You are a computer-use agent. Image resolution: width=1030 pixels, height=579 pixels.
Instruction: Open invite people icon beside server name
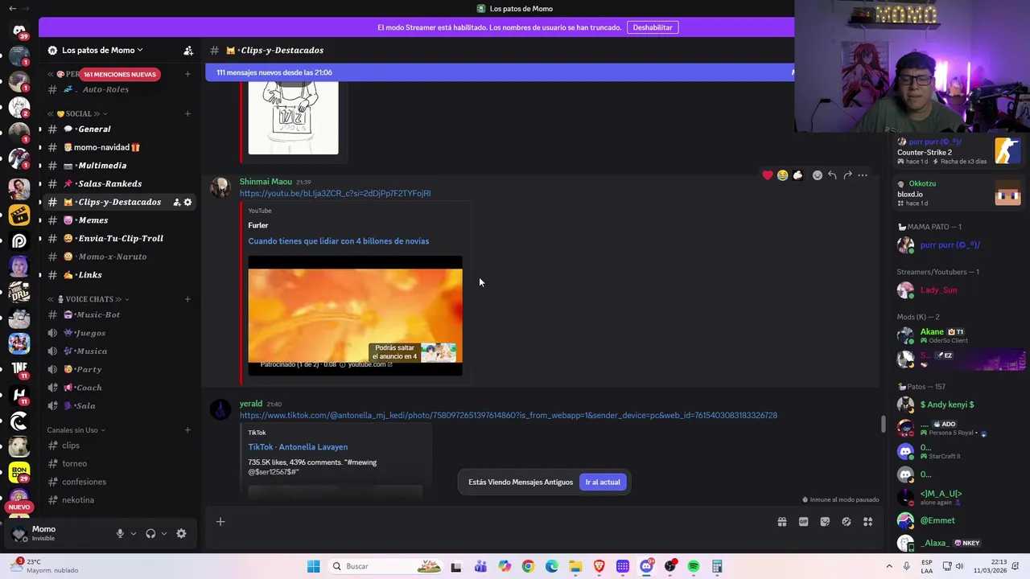[x=188, y=50]
